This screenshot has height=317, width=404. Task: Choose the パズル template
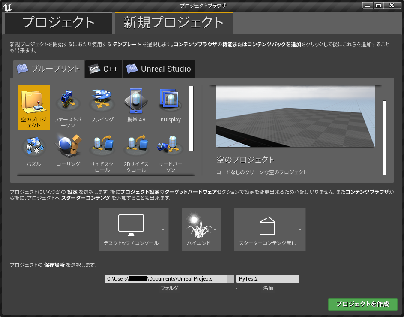[34, 152]
